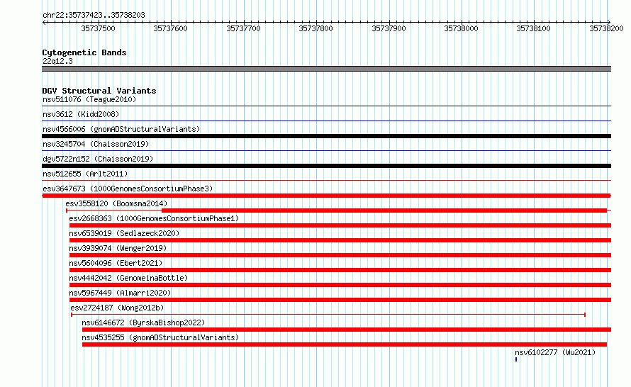Open nsv4535255 (gnomADStructuralVariants) label
Image resolution: width=631 pixels, height=387 pixels.
click(160, 337)
